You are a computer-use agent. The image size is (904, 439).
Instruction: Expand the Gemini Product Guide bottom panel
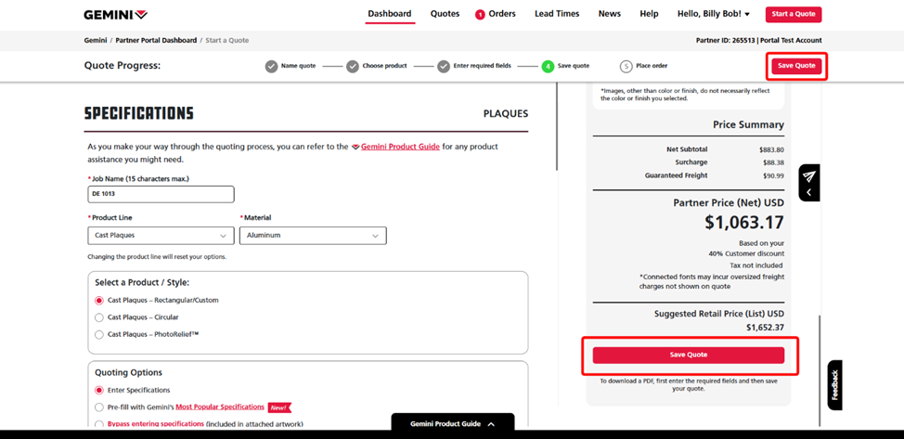click(452, 424)
